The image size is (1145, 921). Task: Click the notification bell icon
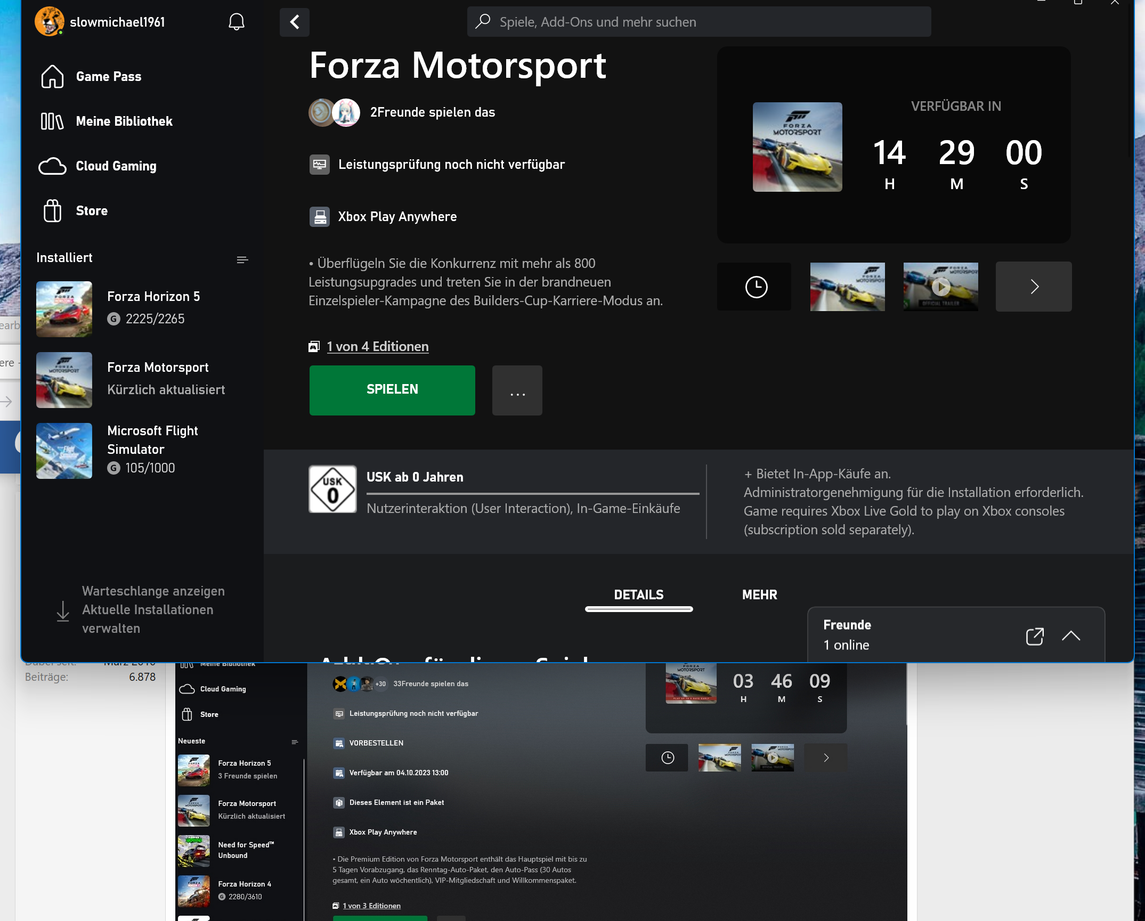[236, 22]
